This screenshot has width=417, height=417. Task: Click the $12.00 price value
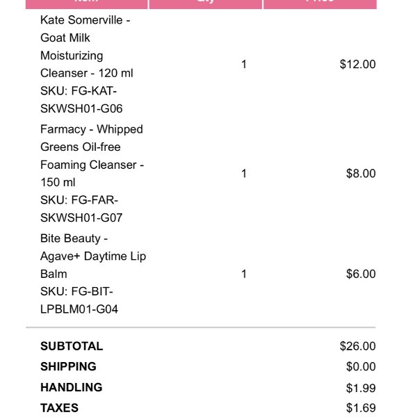tap(358, 65)
